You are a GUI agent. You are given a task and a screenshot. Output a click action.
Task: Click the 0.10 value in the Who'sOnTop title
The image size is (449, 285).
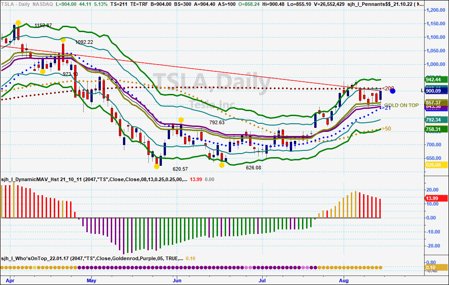tap(190, 258)
